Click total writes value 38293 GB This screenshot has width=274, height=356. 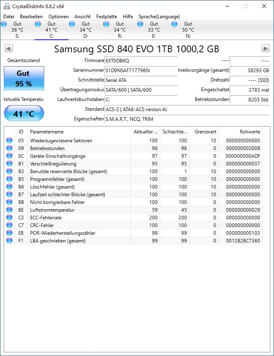[x=250, y=71]
